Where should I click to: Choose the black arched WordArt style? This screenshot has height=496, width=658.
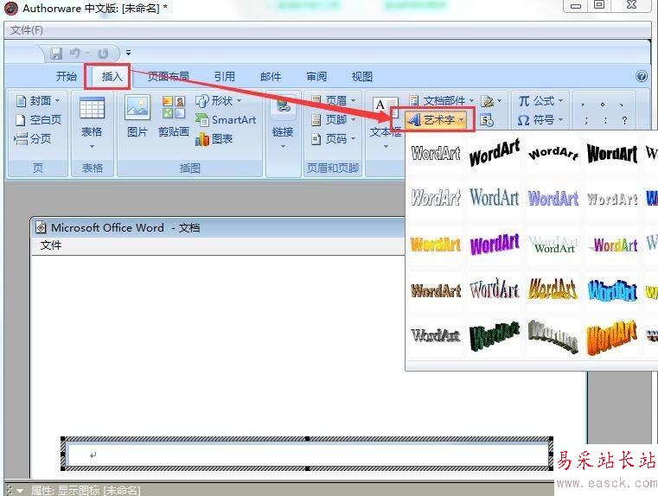pos(553,153)
